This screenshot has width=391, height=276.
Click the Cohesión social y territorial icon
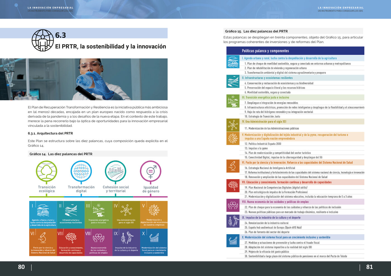click(x=115, y=171)
